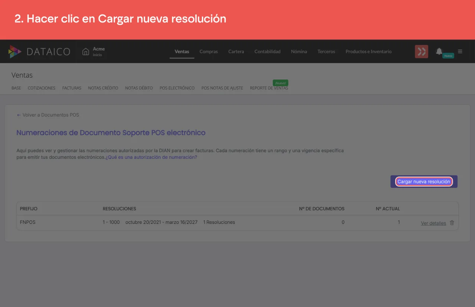Open the hamburger menu icon
This screenshot has height=307, width=475.
(x=460, y=52)
